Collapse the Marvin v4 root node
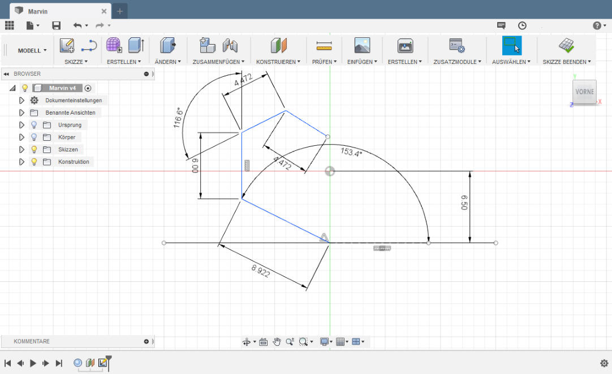Viewport: 612px width, 374px height. click(13, 88)
